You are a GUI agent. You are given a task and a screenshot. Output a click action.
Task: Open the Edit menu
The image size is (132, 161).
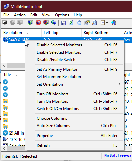click(34, 15)
